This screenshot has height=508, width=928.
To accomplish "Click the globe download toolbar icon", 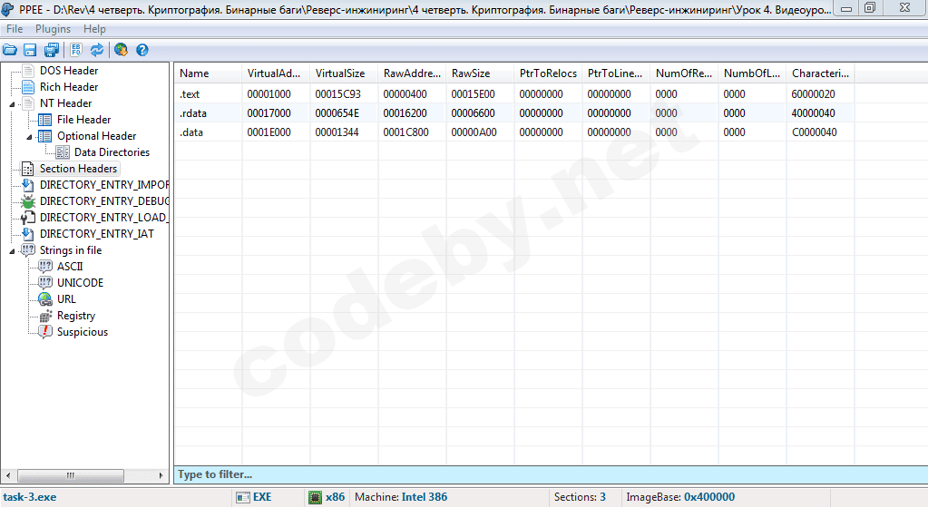I will 121,50.
